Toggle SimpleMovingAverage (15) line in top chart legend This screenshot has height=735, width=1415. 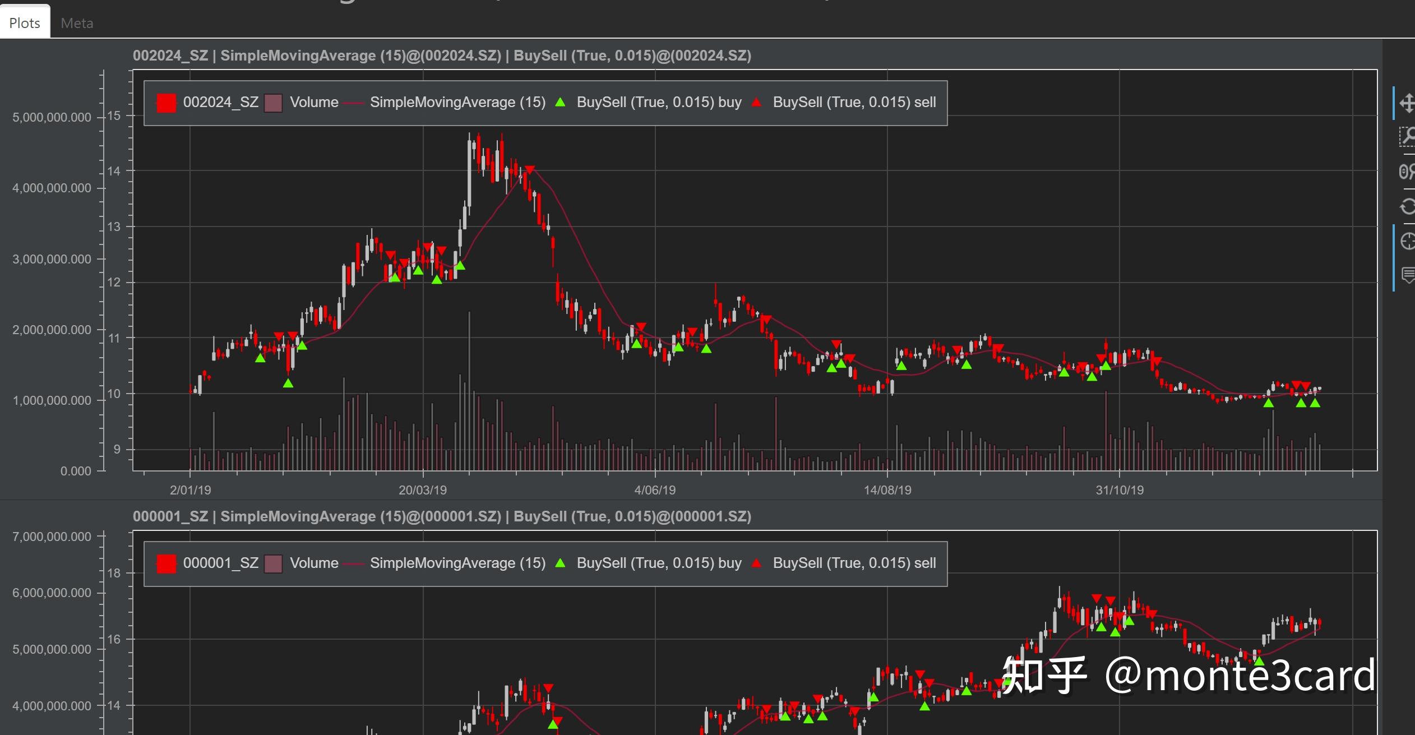[457, 102]
